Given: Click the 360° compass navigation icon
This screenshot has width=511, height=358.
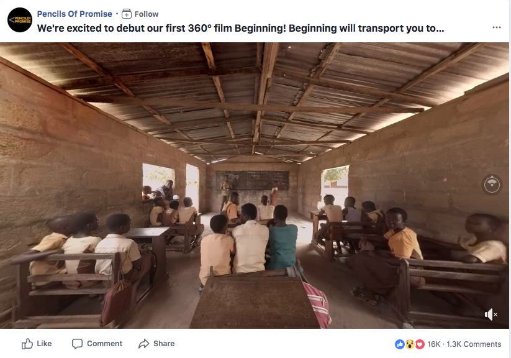Looking at the screenshot, I should tap(491, 185).
